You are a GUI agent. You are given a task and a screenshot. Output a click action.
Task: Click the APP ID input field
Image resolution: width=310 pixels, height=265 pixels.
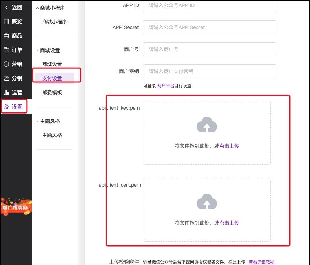point(209,5)
